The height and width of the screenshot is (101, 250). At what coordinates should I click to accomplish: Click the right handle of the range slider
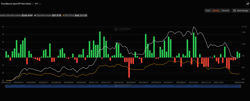pos(241,86)
